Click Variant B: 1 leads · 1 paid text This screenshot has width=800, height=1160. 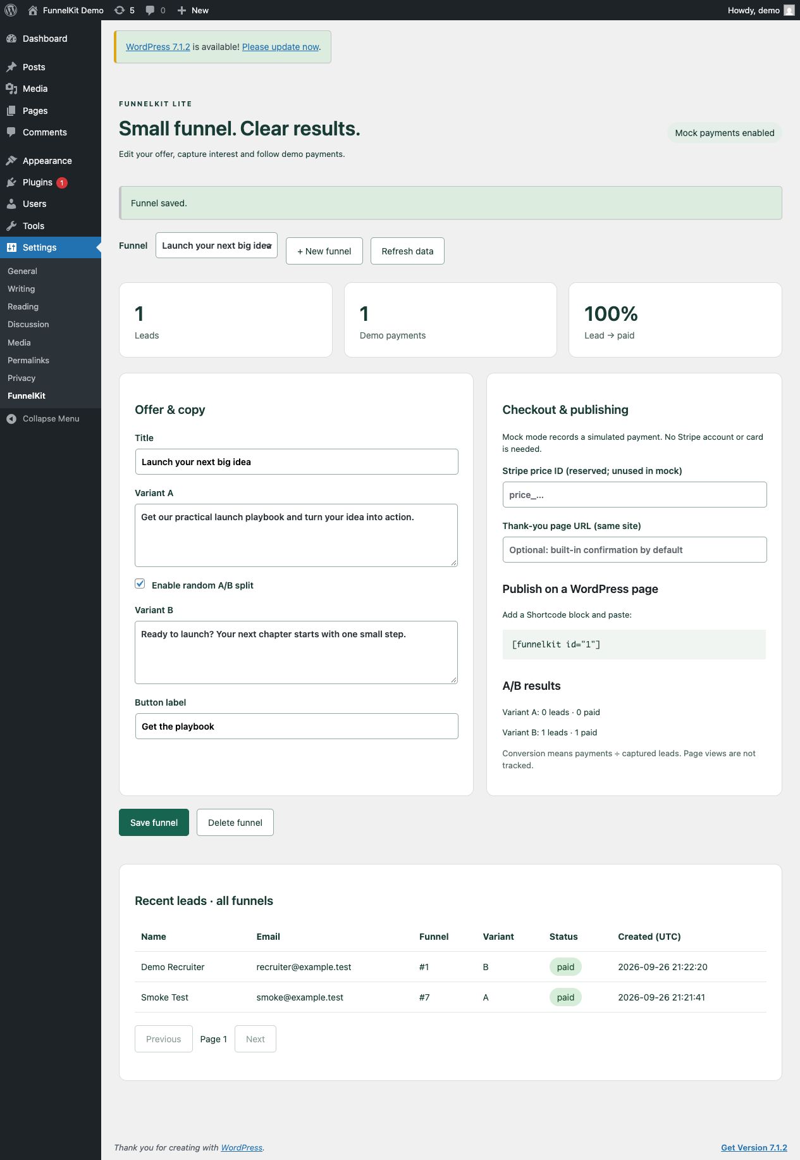coord(550,732)
